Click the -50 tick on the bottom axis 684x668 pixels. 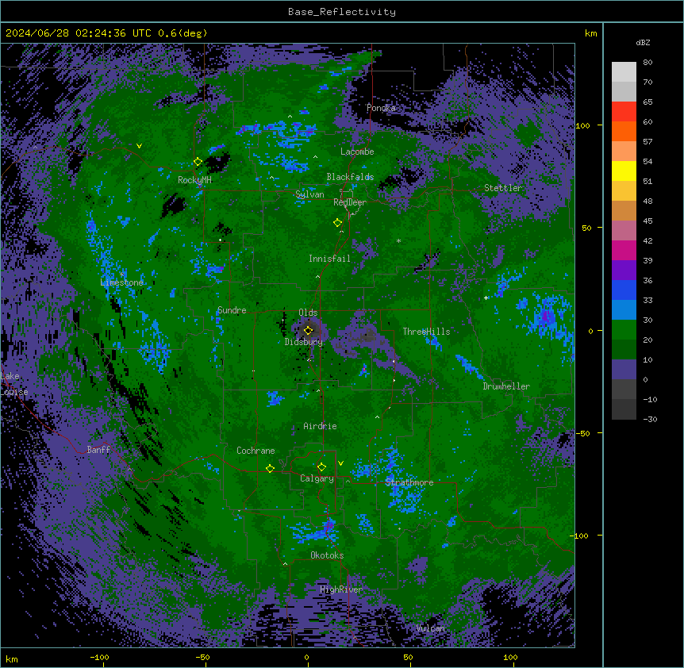[x=202, y=657]
